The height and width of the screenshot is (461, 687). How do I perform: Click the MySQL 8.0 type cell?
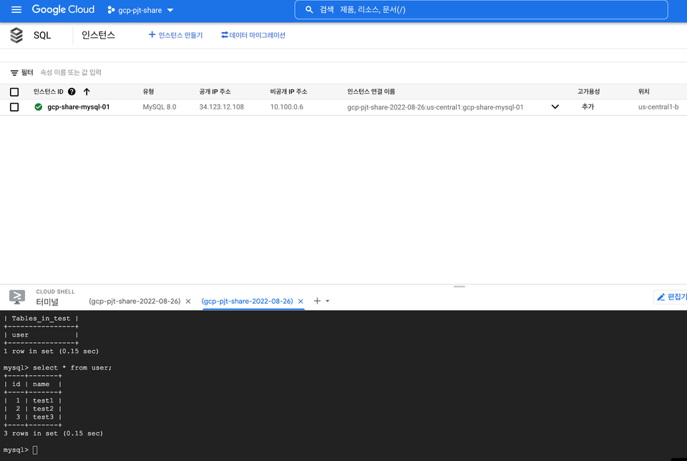point(160,106)
